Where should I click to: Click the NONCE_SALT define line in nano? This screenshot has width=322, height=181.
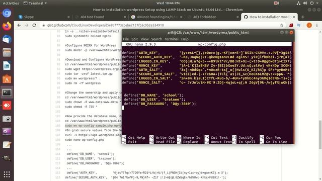point(206,82)
